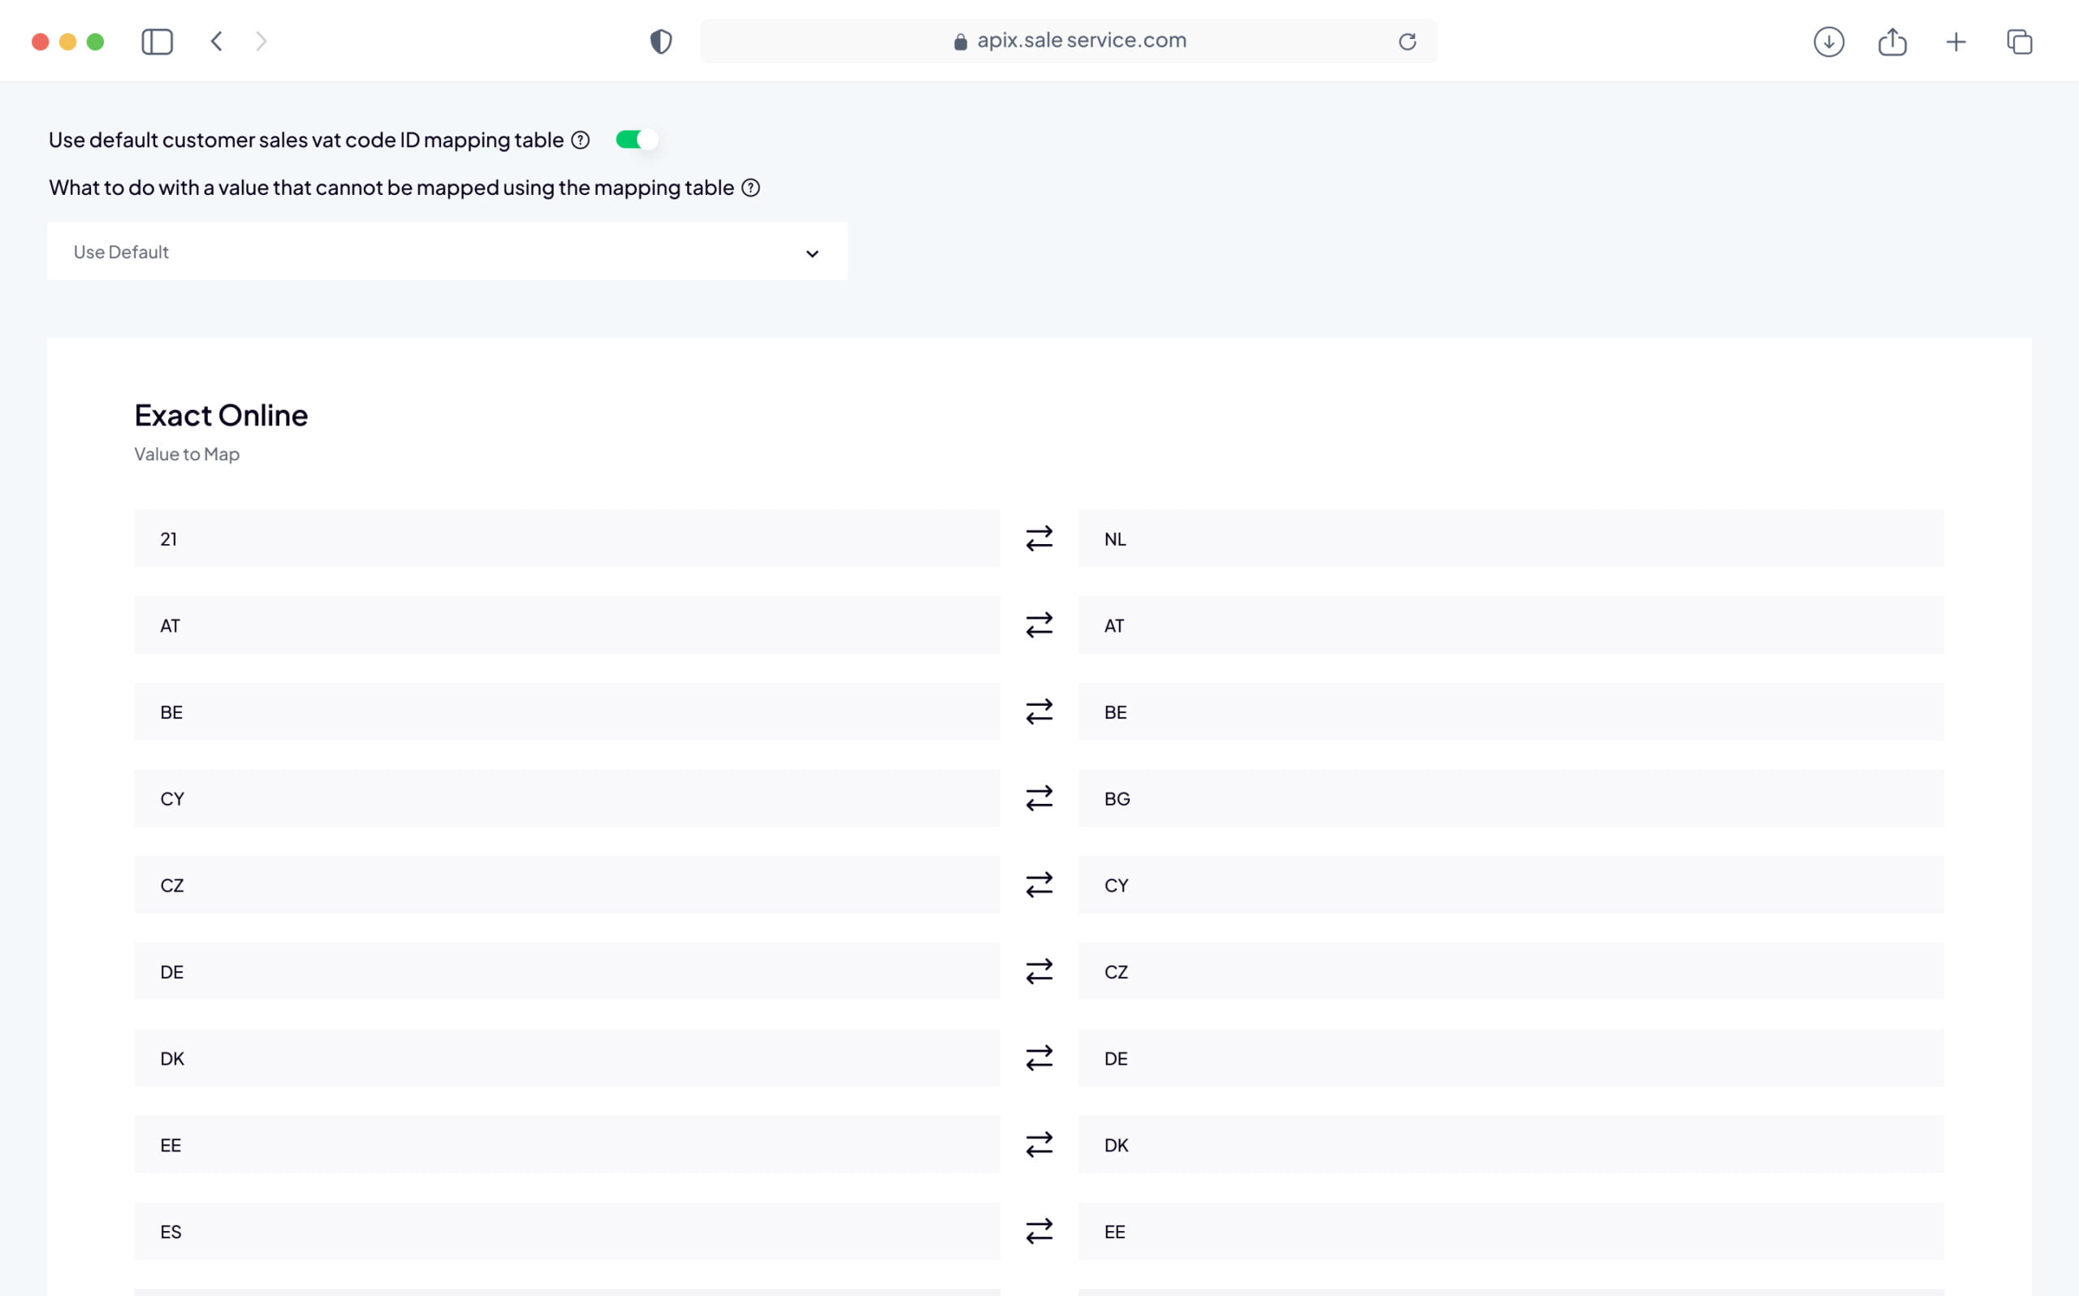Minimize the window with yellow button
The height and width of the screenshot is (1296, 2079).
[67, 41]
